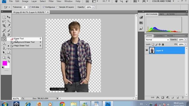The image size is (189, 106).
Task: Click the Hand tool in application bar
Action: [116, 1]
